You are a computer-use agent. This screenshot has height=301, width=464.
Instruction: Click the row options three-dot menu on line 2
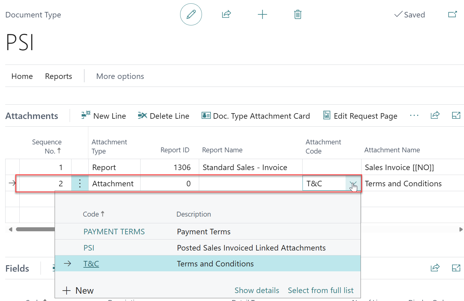[80, 183]
